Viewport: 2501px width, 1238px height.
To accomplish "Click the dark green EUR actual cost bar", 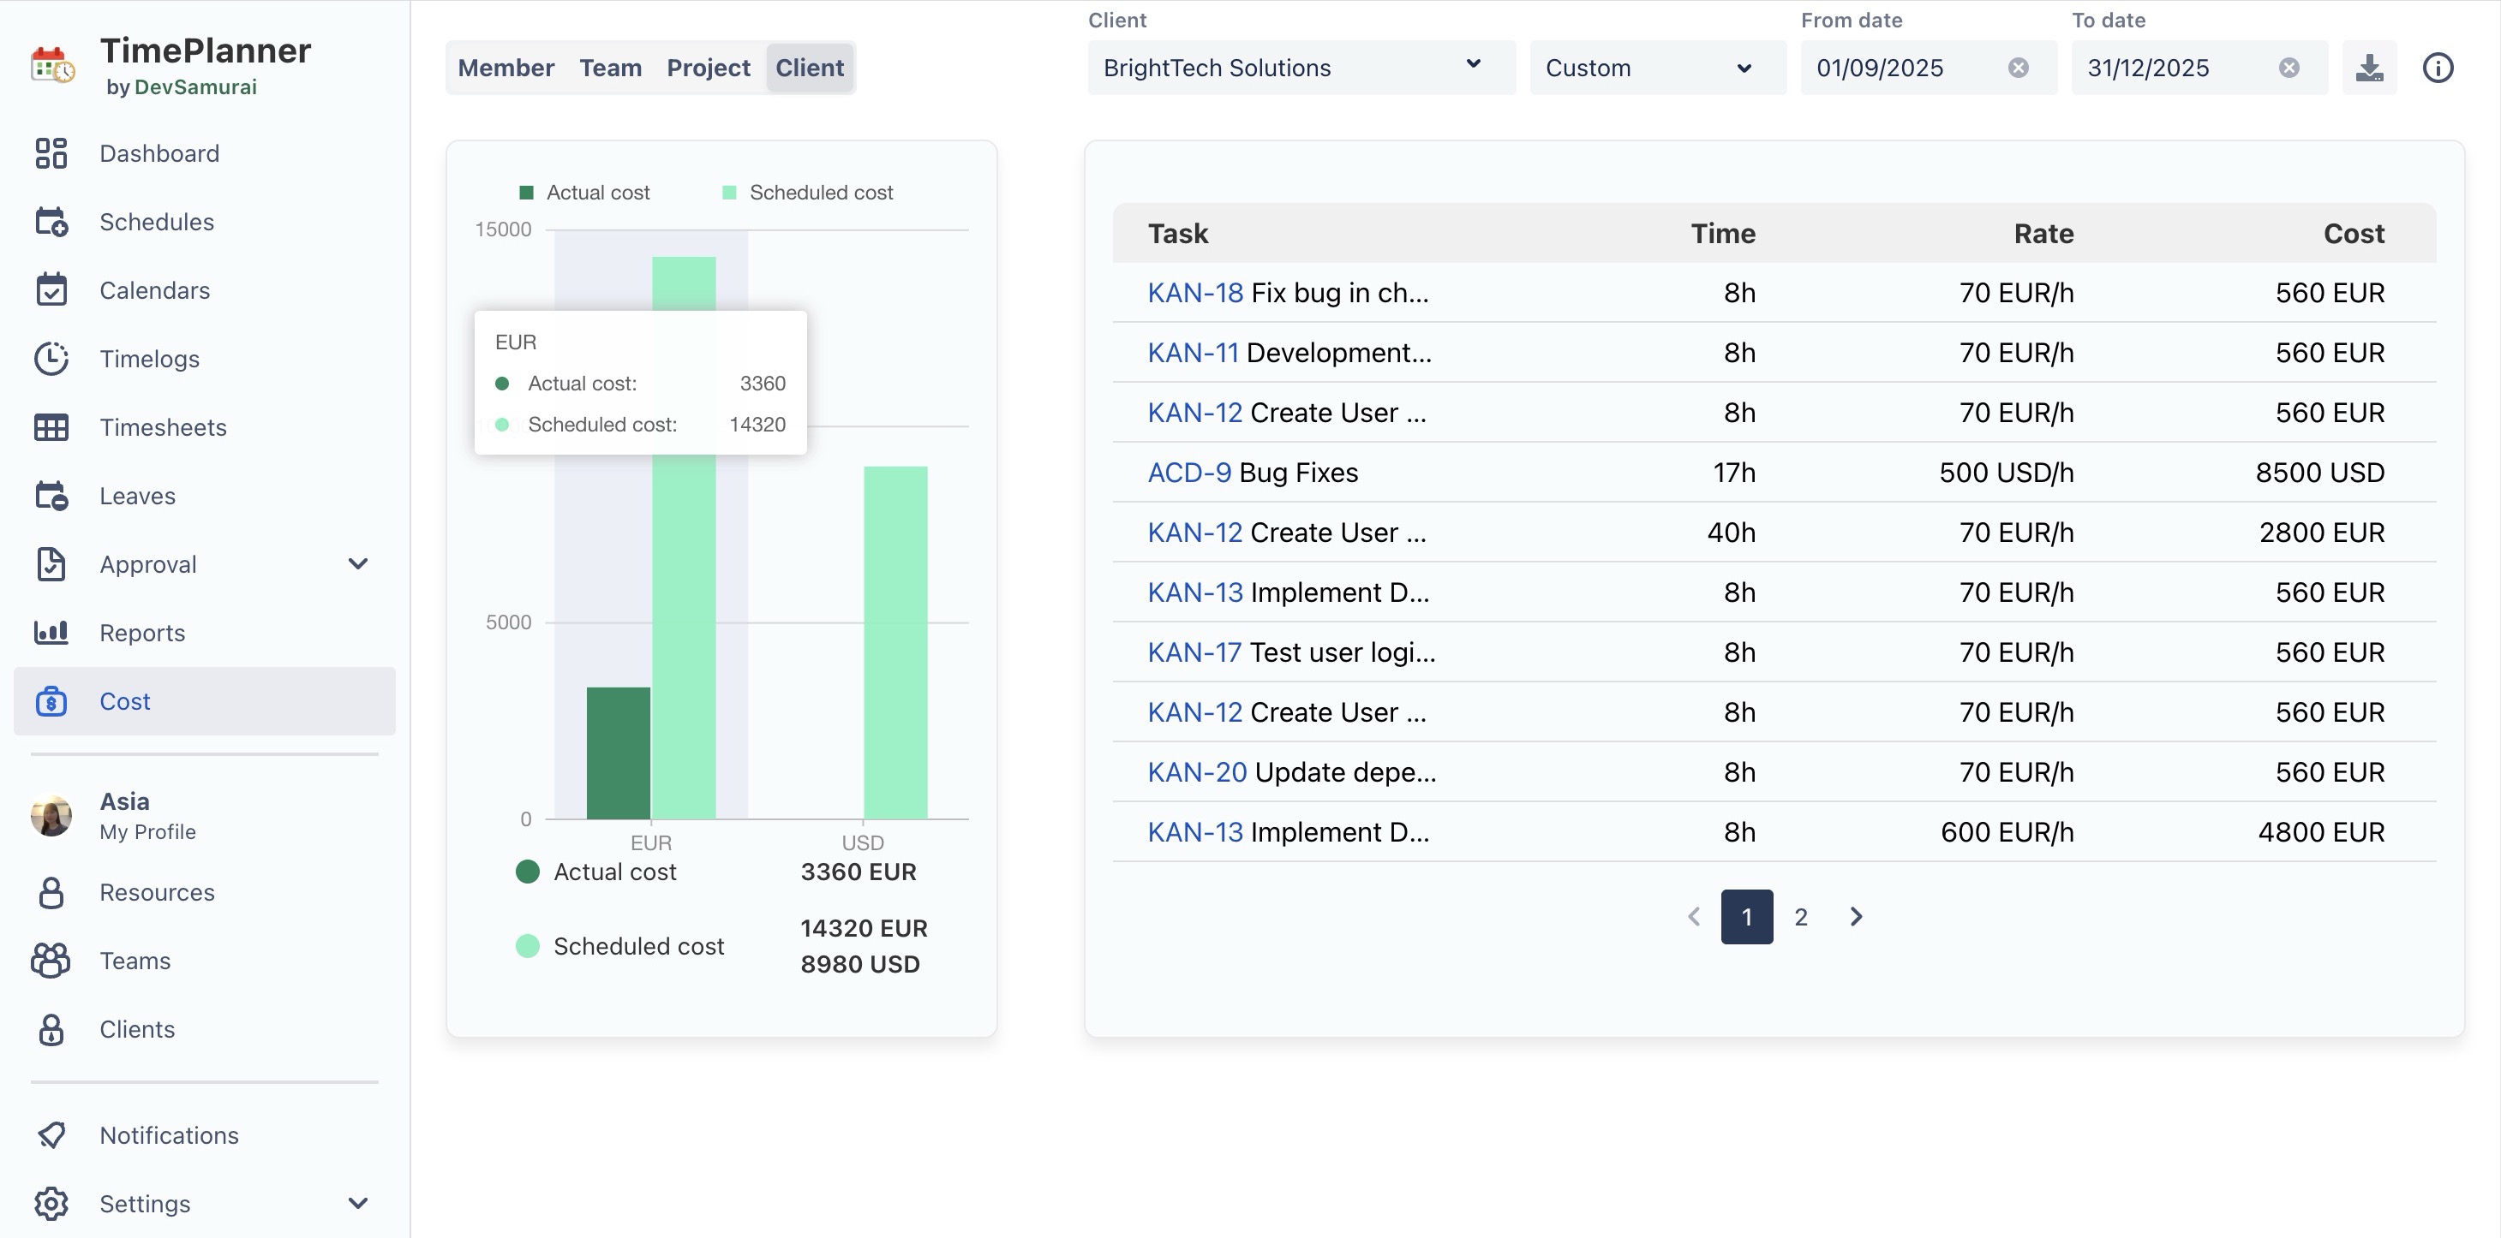I will tap(618, 753).
